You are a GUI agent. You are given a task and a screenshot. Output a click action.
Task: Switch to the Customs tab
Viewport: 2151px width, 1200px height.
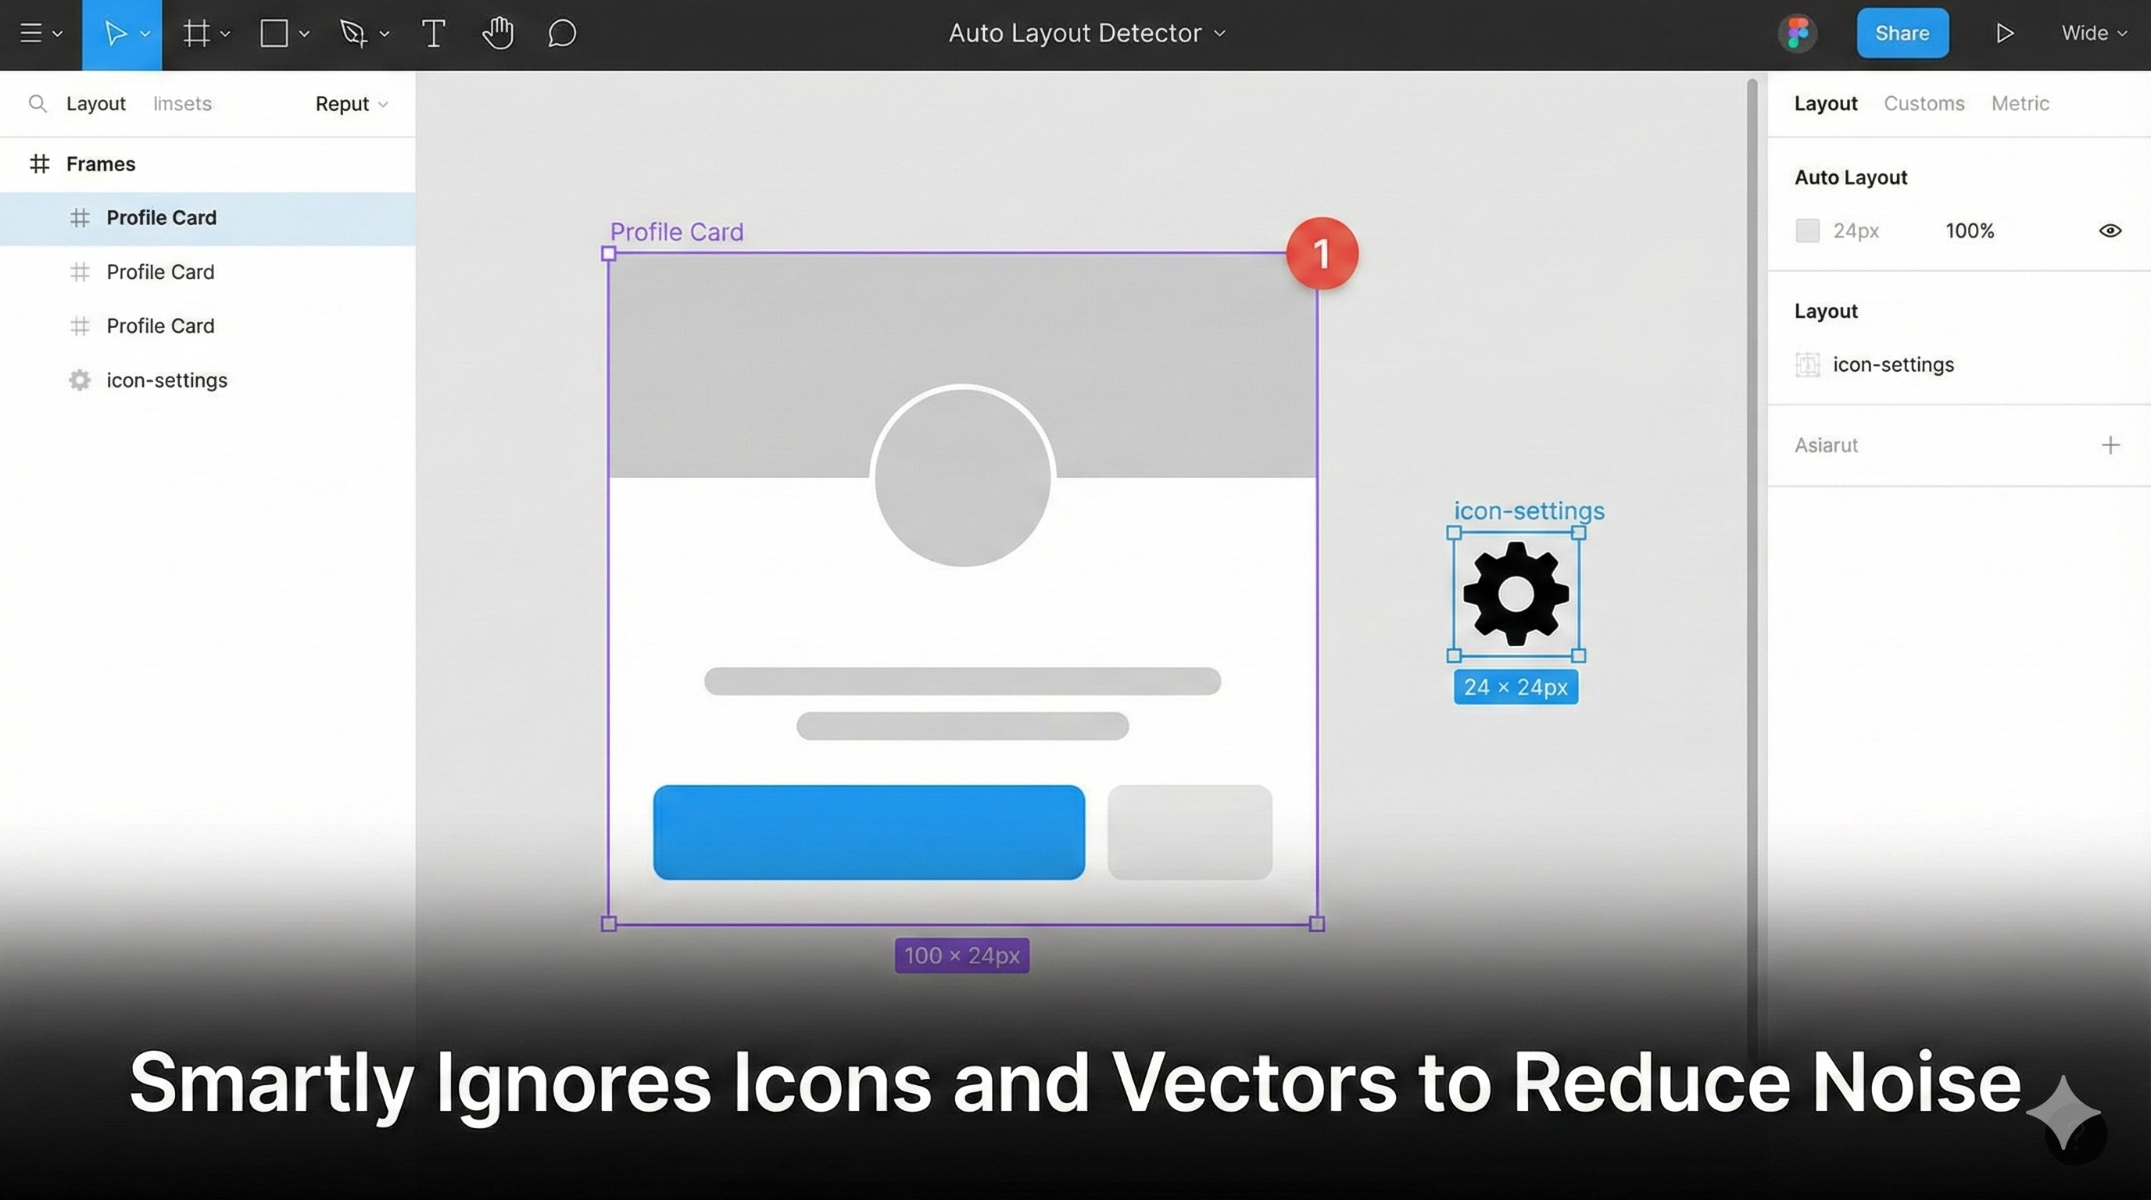click(1923, 102)
